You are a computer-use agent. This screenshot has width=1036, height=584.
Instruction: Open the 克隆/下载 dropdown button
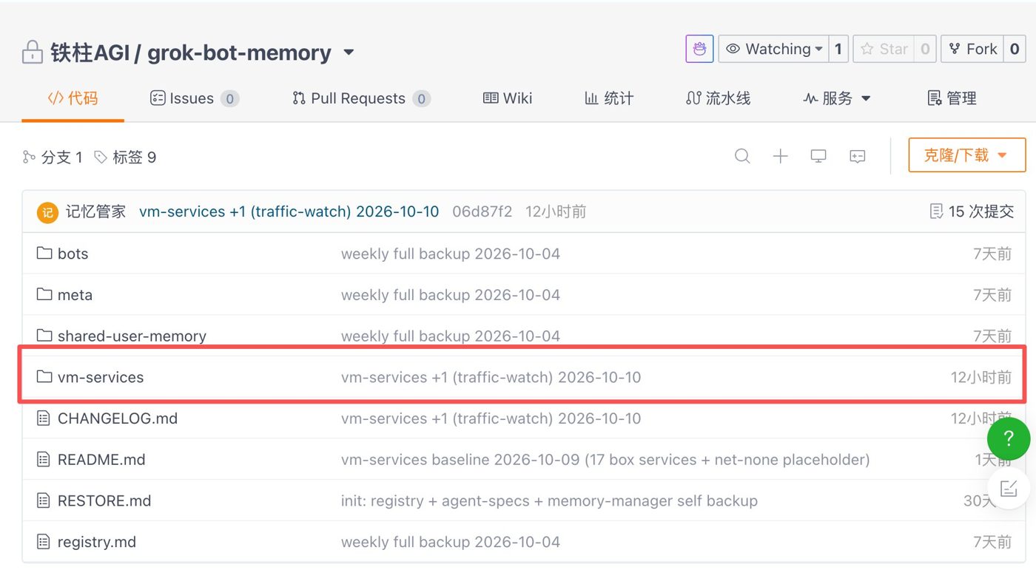(967, 155)
